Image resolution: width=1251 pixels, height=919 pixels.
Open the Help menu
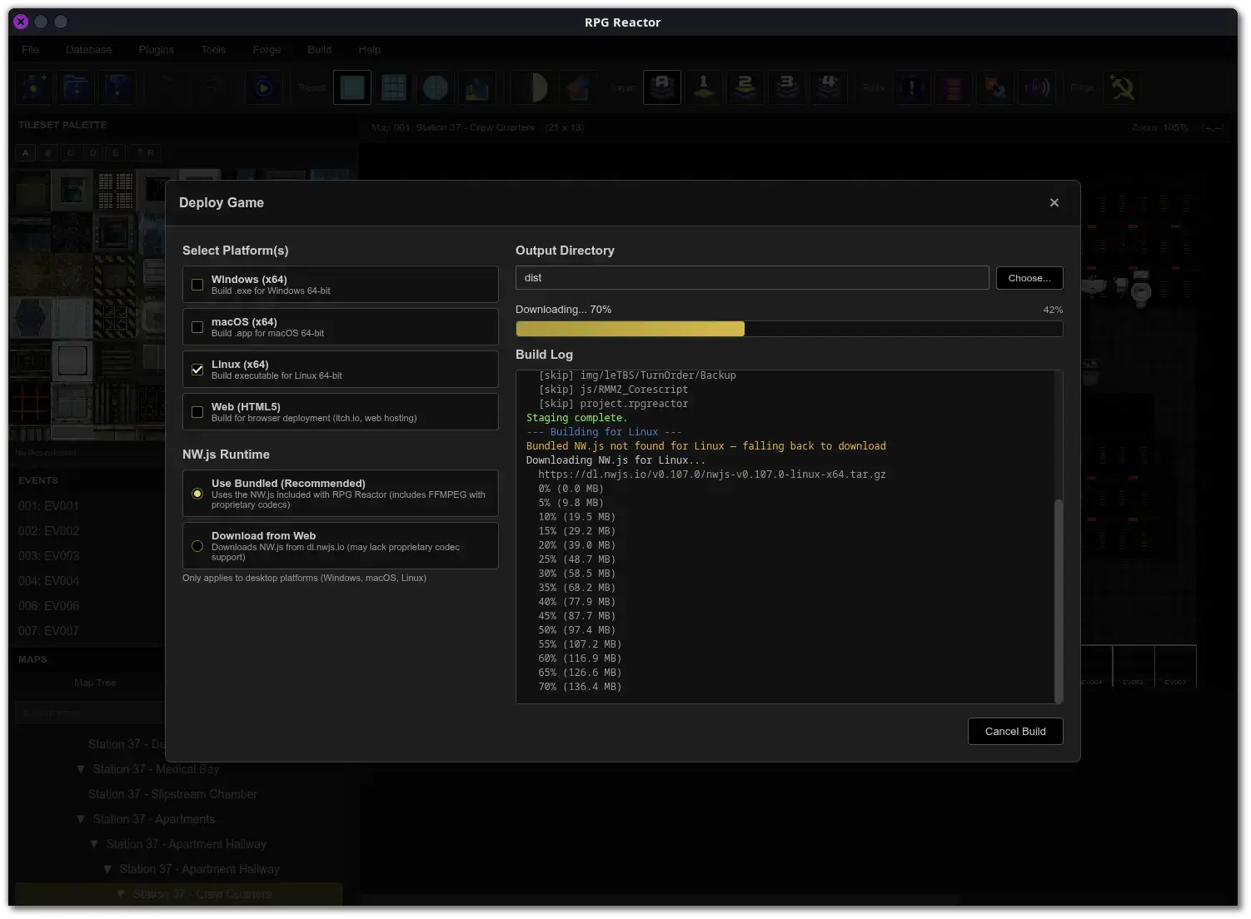click(370, 50)
